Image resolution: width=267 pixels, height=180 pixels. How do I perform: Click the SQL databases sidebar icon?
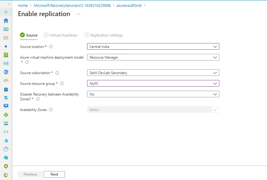[6, 89]
